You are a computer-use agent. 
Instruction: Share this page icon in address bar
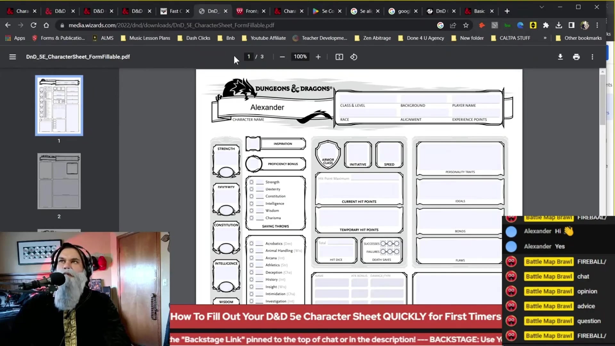pyautogui.click(x=453, y=25)
